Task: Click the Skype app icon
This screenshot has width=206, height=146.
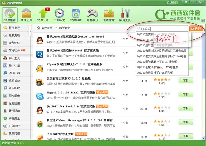Action: point(40,96)
